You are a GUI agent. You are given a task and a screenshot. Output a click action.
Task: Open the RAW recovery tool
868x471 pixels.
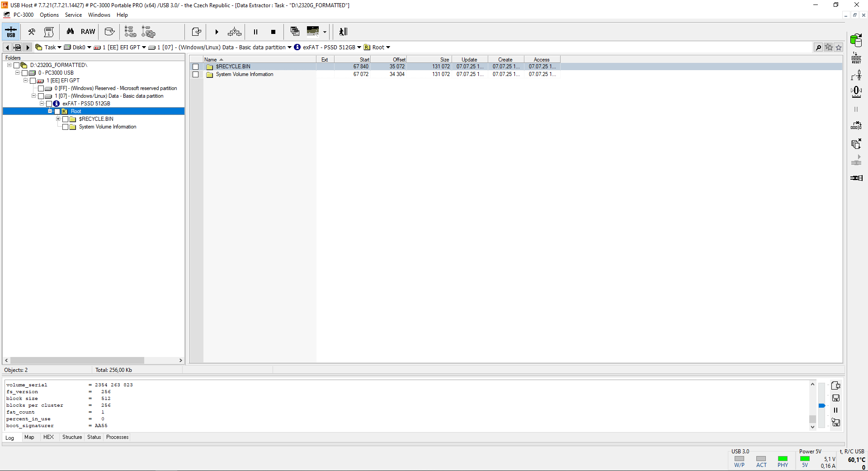88,32
